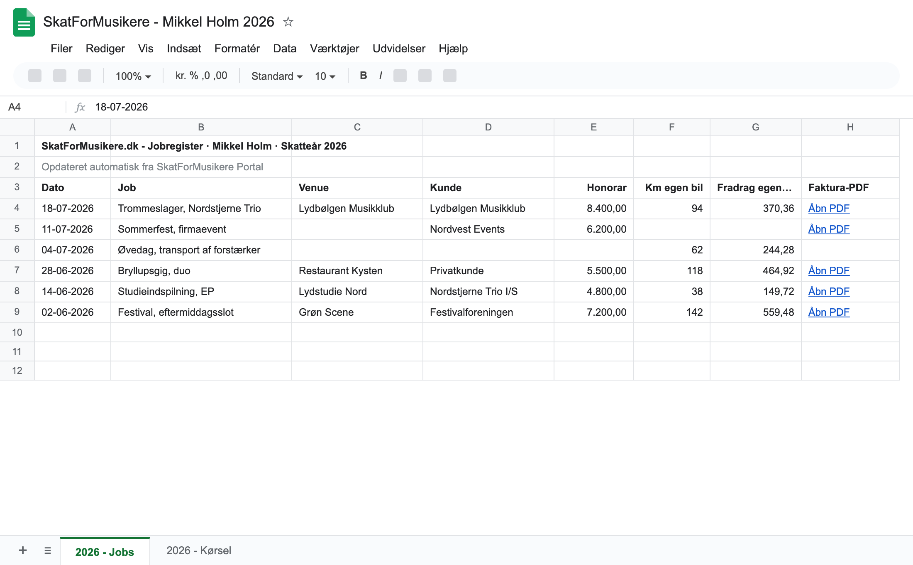Select column H header

pyautogui.click(x=850, y=127)
